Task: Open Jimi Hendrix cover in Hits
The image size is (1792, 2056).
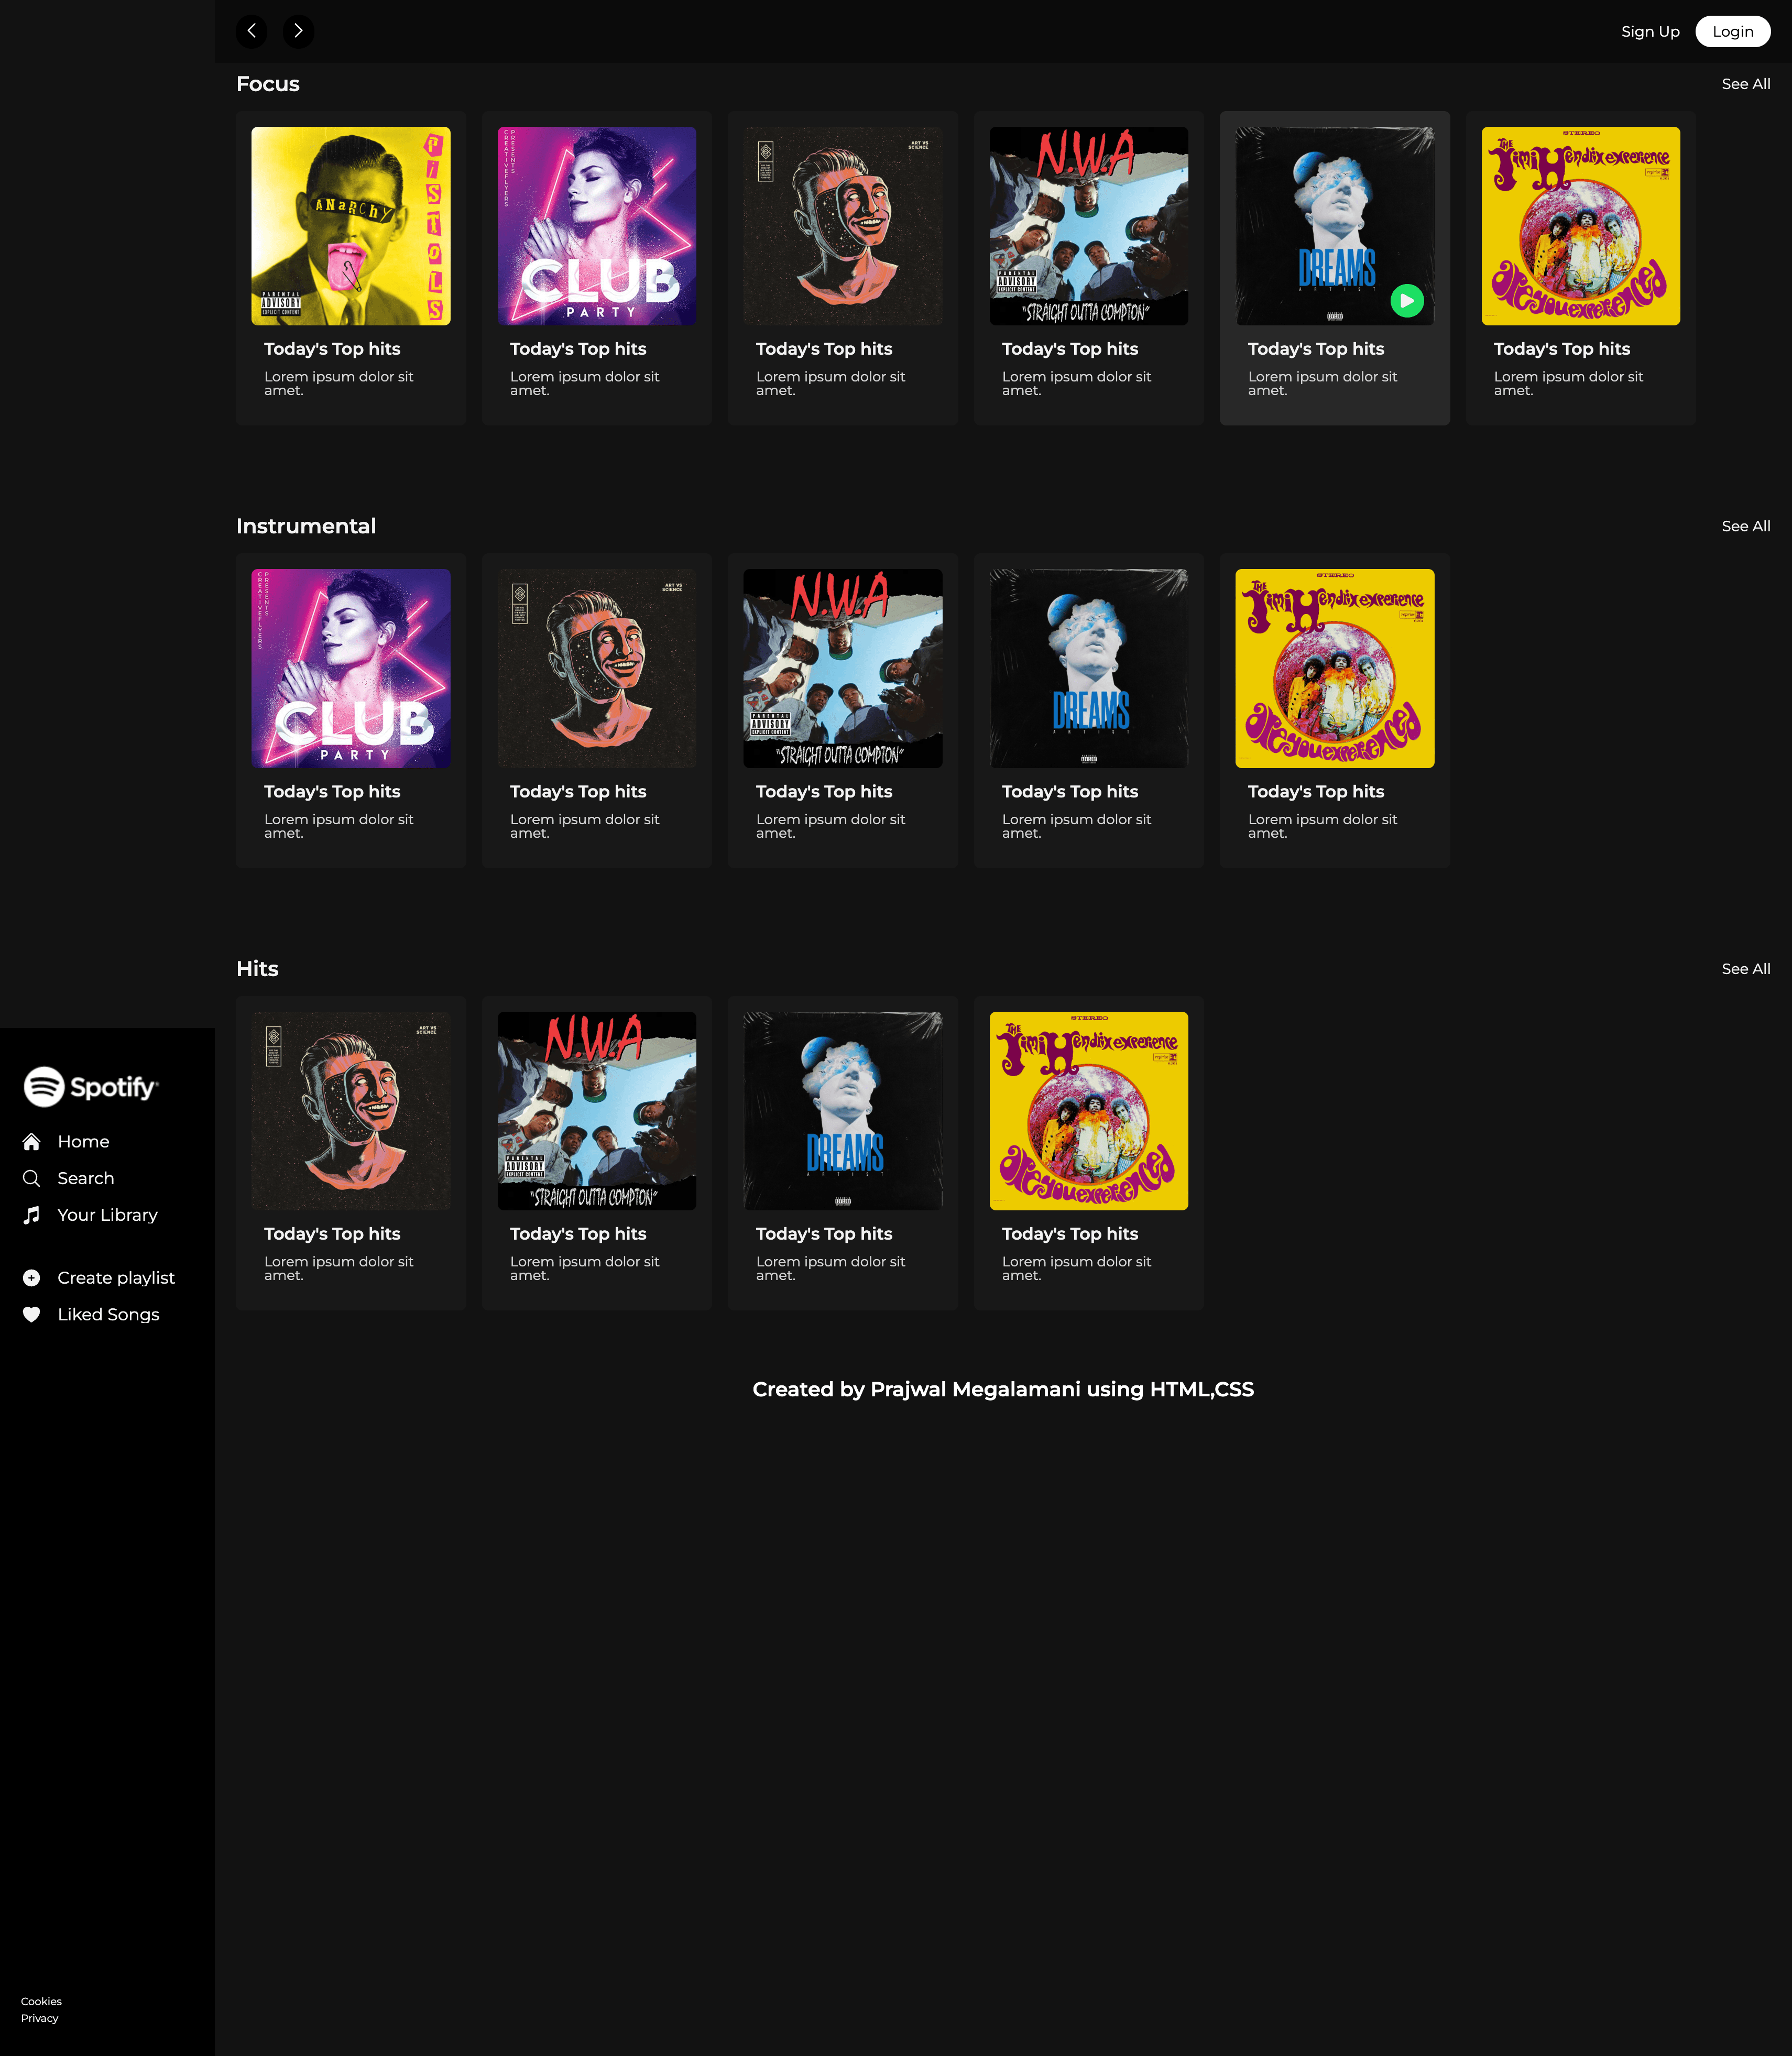Action: point(1088,1111)
